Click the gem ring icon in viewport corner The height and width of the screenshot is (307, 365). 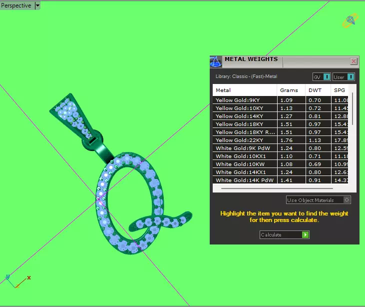(x=350, y=20)
